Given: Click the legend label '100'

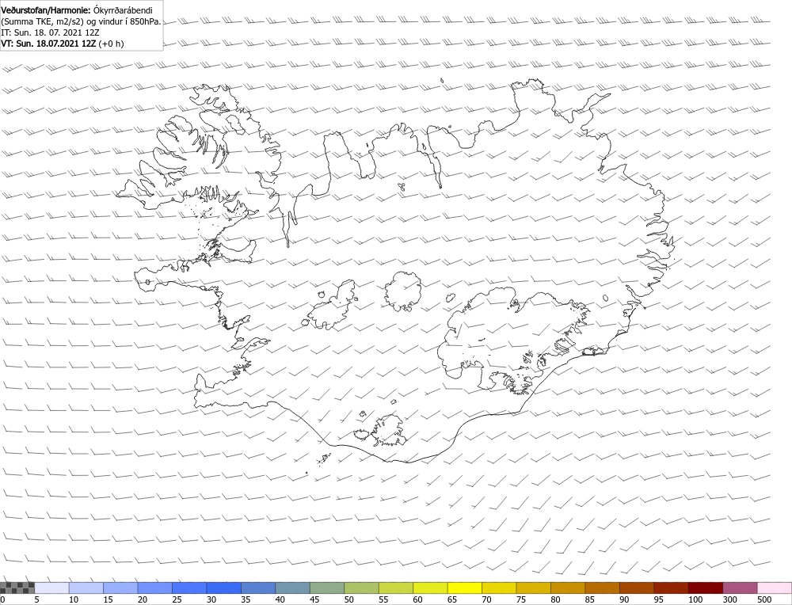Looking at the screenshot, I should click(x=695, y=599).
